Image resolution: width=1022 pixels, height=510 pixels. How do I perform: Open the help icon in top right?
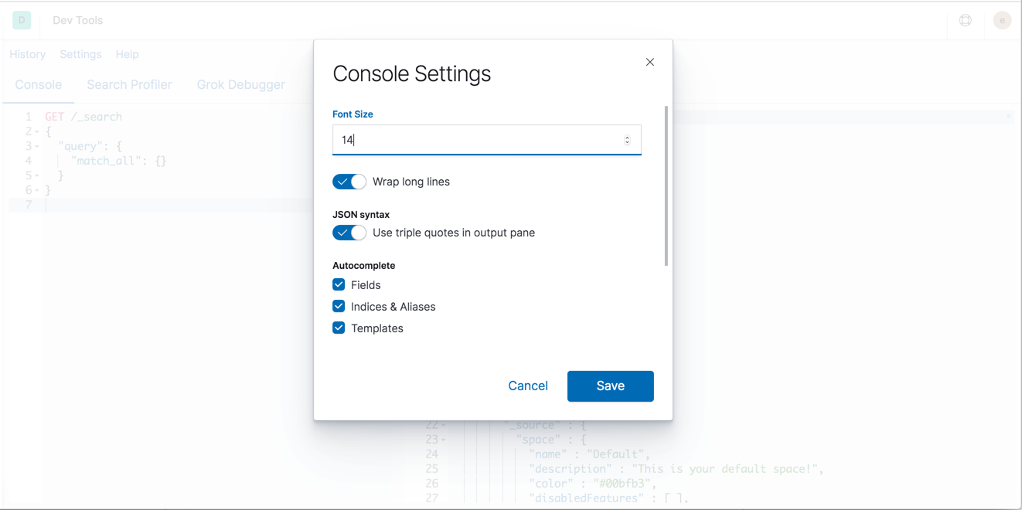[965, 20]
